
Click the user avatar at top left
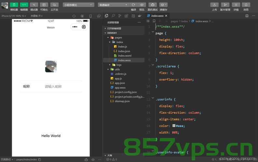tap(5, 6)
